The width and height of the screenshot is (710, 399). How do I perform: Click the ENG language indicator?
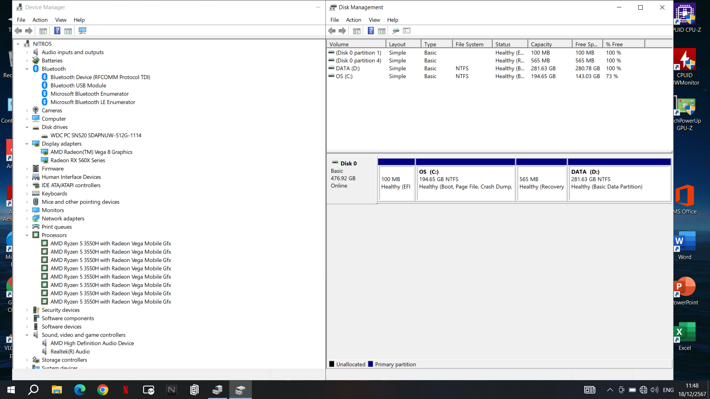[x=668, y=390]
